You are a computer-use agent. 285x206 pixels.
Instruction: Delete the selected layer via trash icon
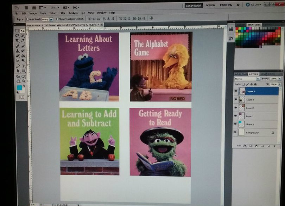point(274,146)
